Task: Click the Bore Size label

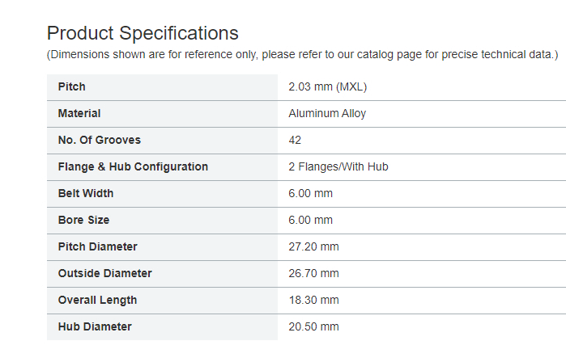Action: [x=83, y=220]
